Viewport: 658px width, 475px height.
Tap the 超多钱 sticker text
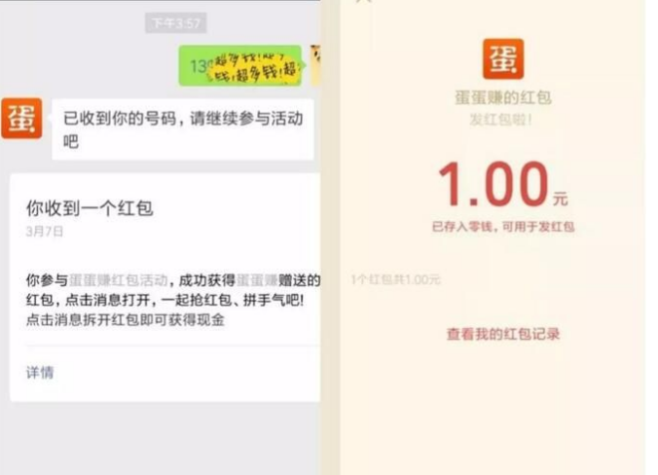[257, 67]
